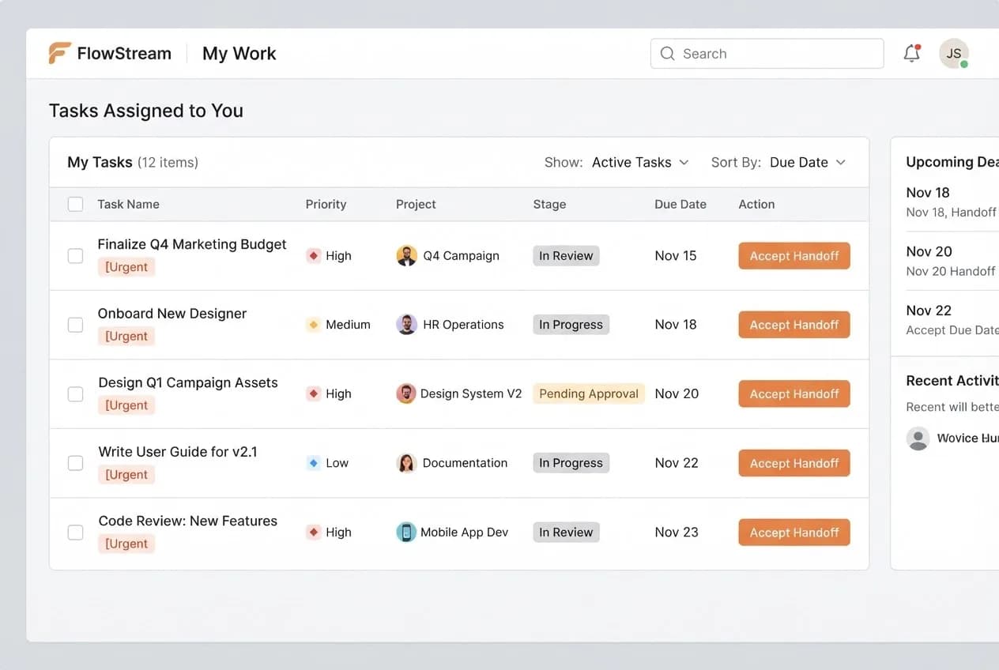Check the Write User Guide for v2.1 task
Screen dimensions: 999x670
click(75, 463)
